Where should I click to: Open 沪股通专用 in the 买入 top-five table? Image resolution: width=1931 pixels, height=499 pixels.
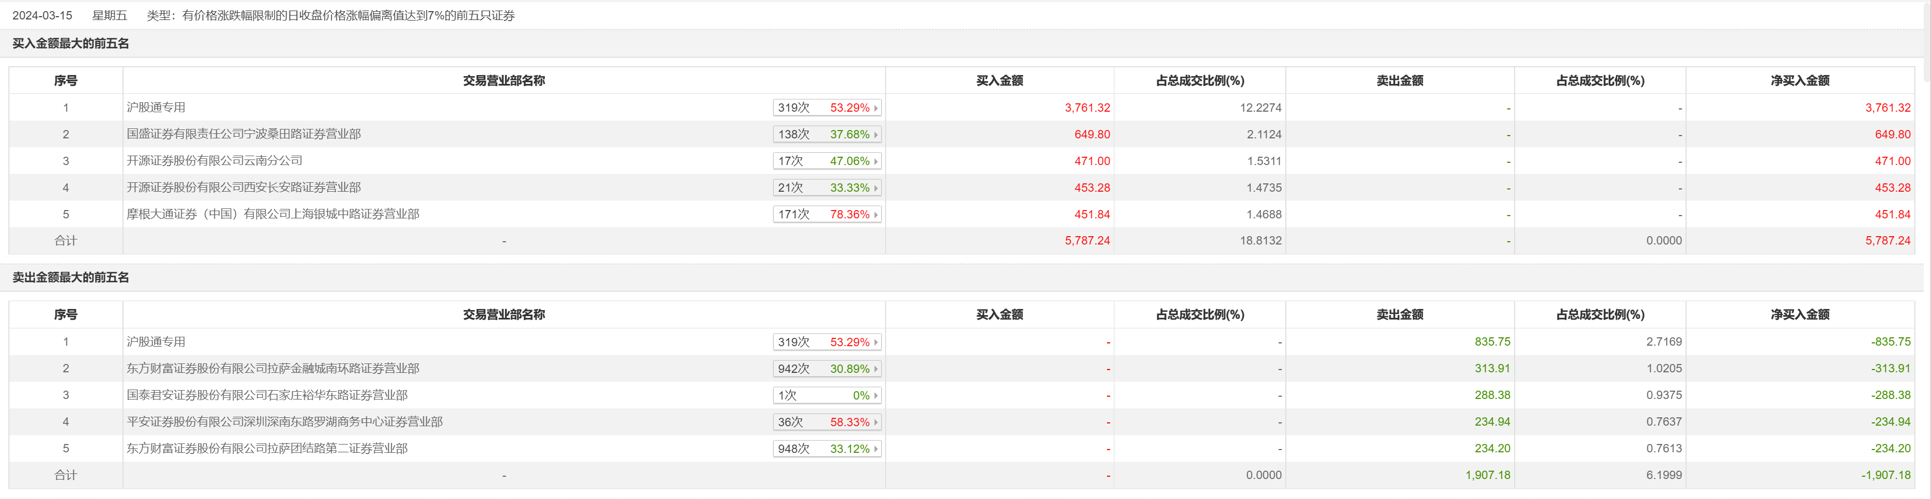point(156,107)
